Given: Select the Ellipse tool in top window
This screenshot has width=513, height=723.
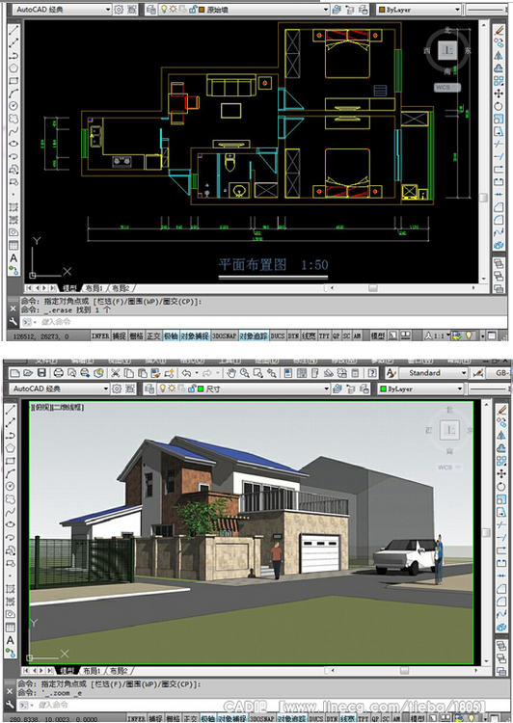Looking at the screenshot, I should (x=13, y=144).
